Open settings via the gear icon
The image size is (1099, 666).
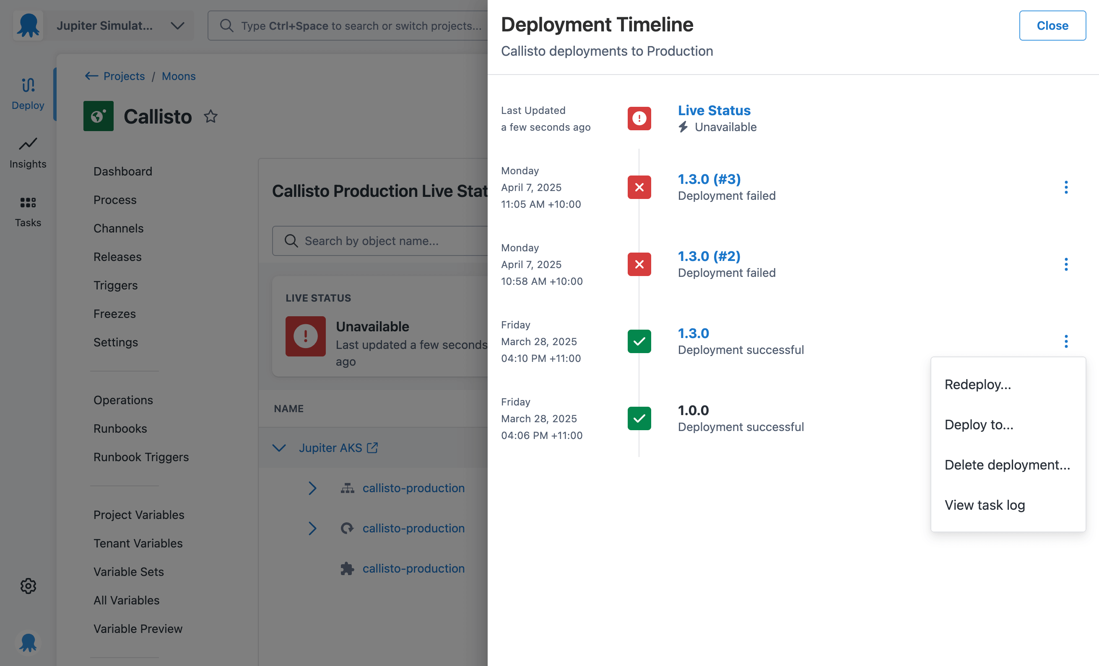coord(28,586)
